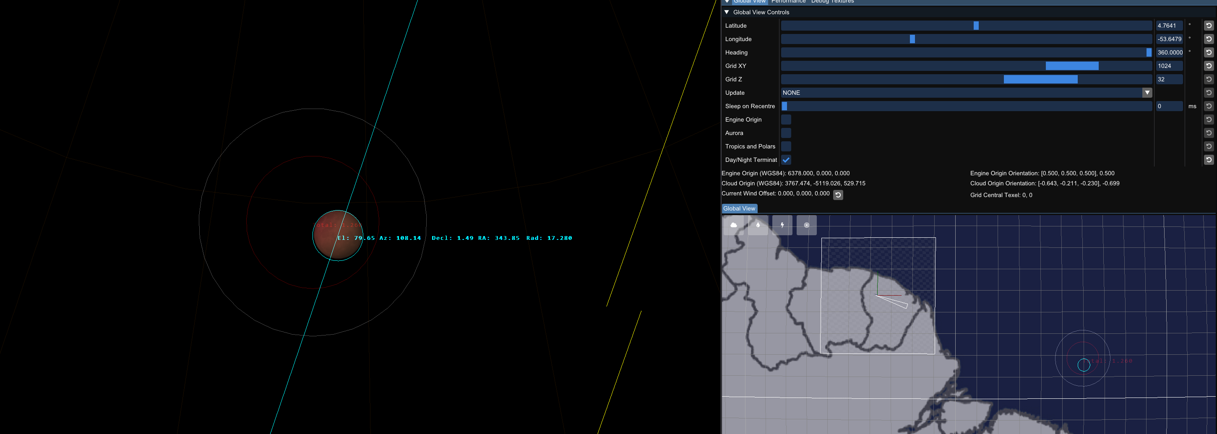This screenshot has height=434, width=1217.
Task: Adjust the Heading slider
Action: click(967, 52)
